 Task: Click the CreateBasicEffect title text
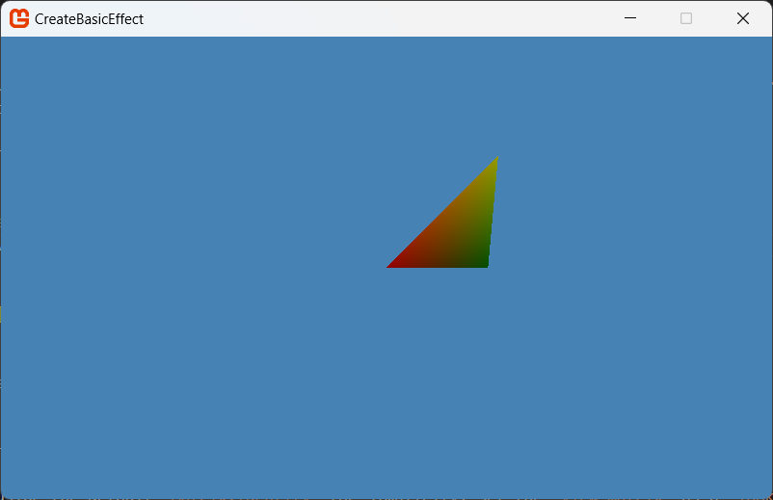[x=89, y=18]
